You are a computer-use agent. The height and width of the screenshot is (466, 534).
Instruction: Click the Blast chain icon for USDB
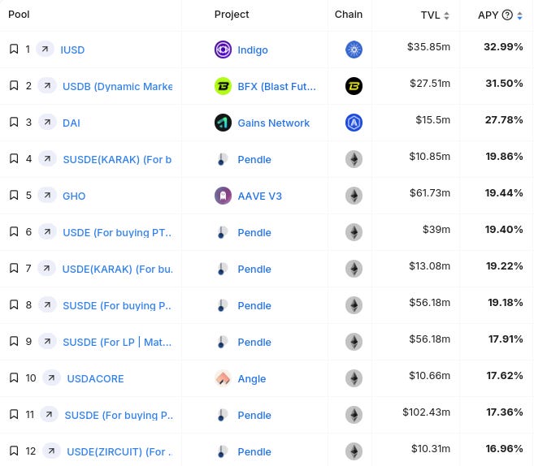[354, 86]
